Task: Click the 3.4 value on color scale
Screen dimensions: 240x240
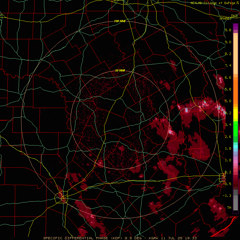Action: tap(228, 125)
